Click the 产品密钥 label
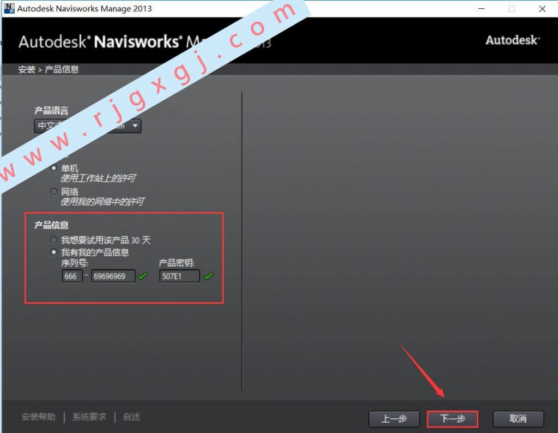 coord(177,263)
